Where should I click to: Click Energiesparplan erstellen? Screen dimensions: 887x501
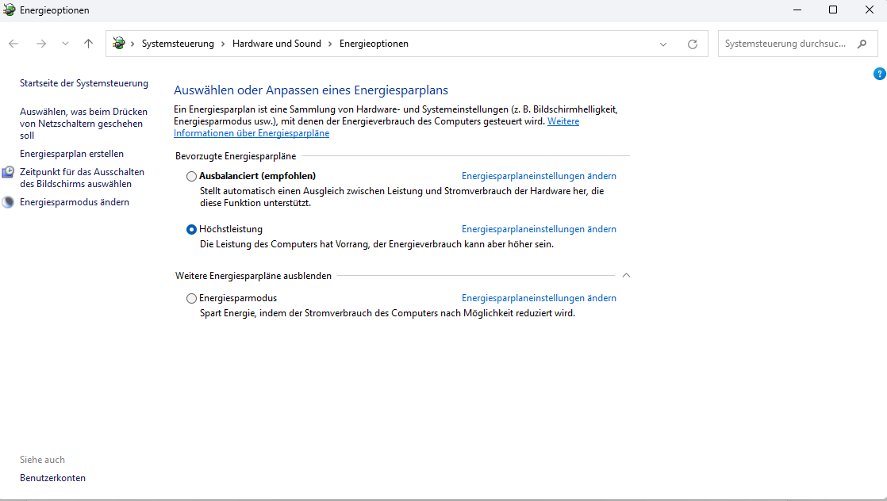72,154
